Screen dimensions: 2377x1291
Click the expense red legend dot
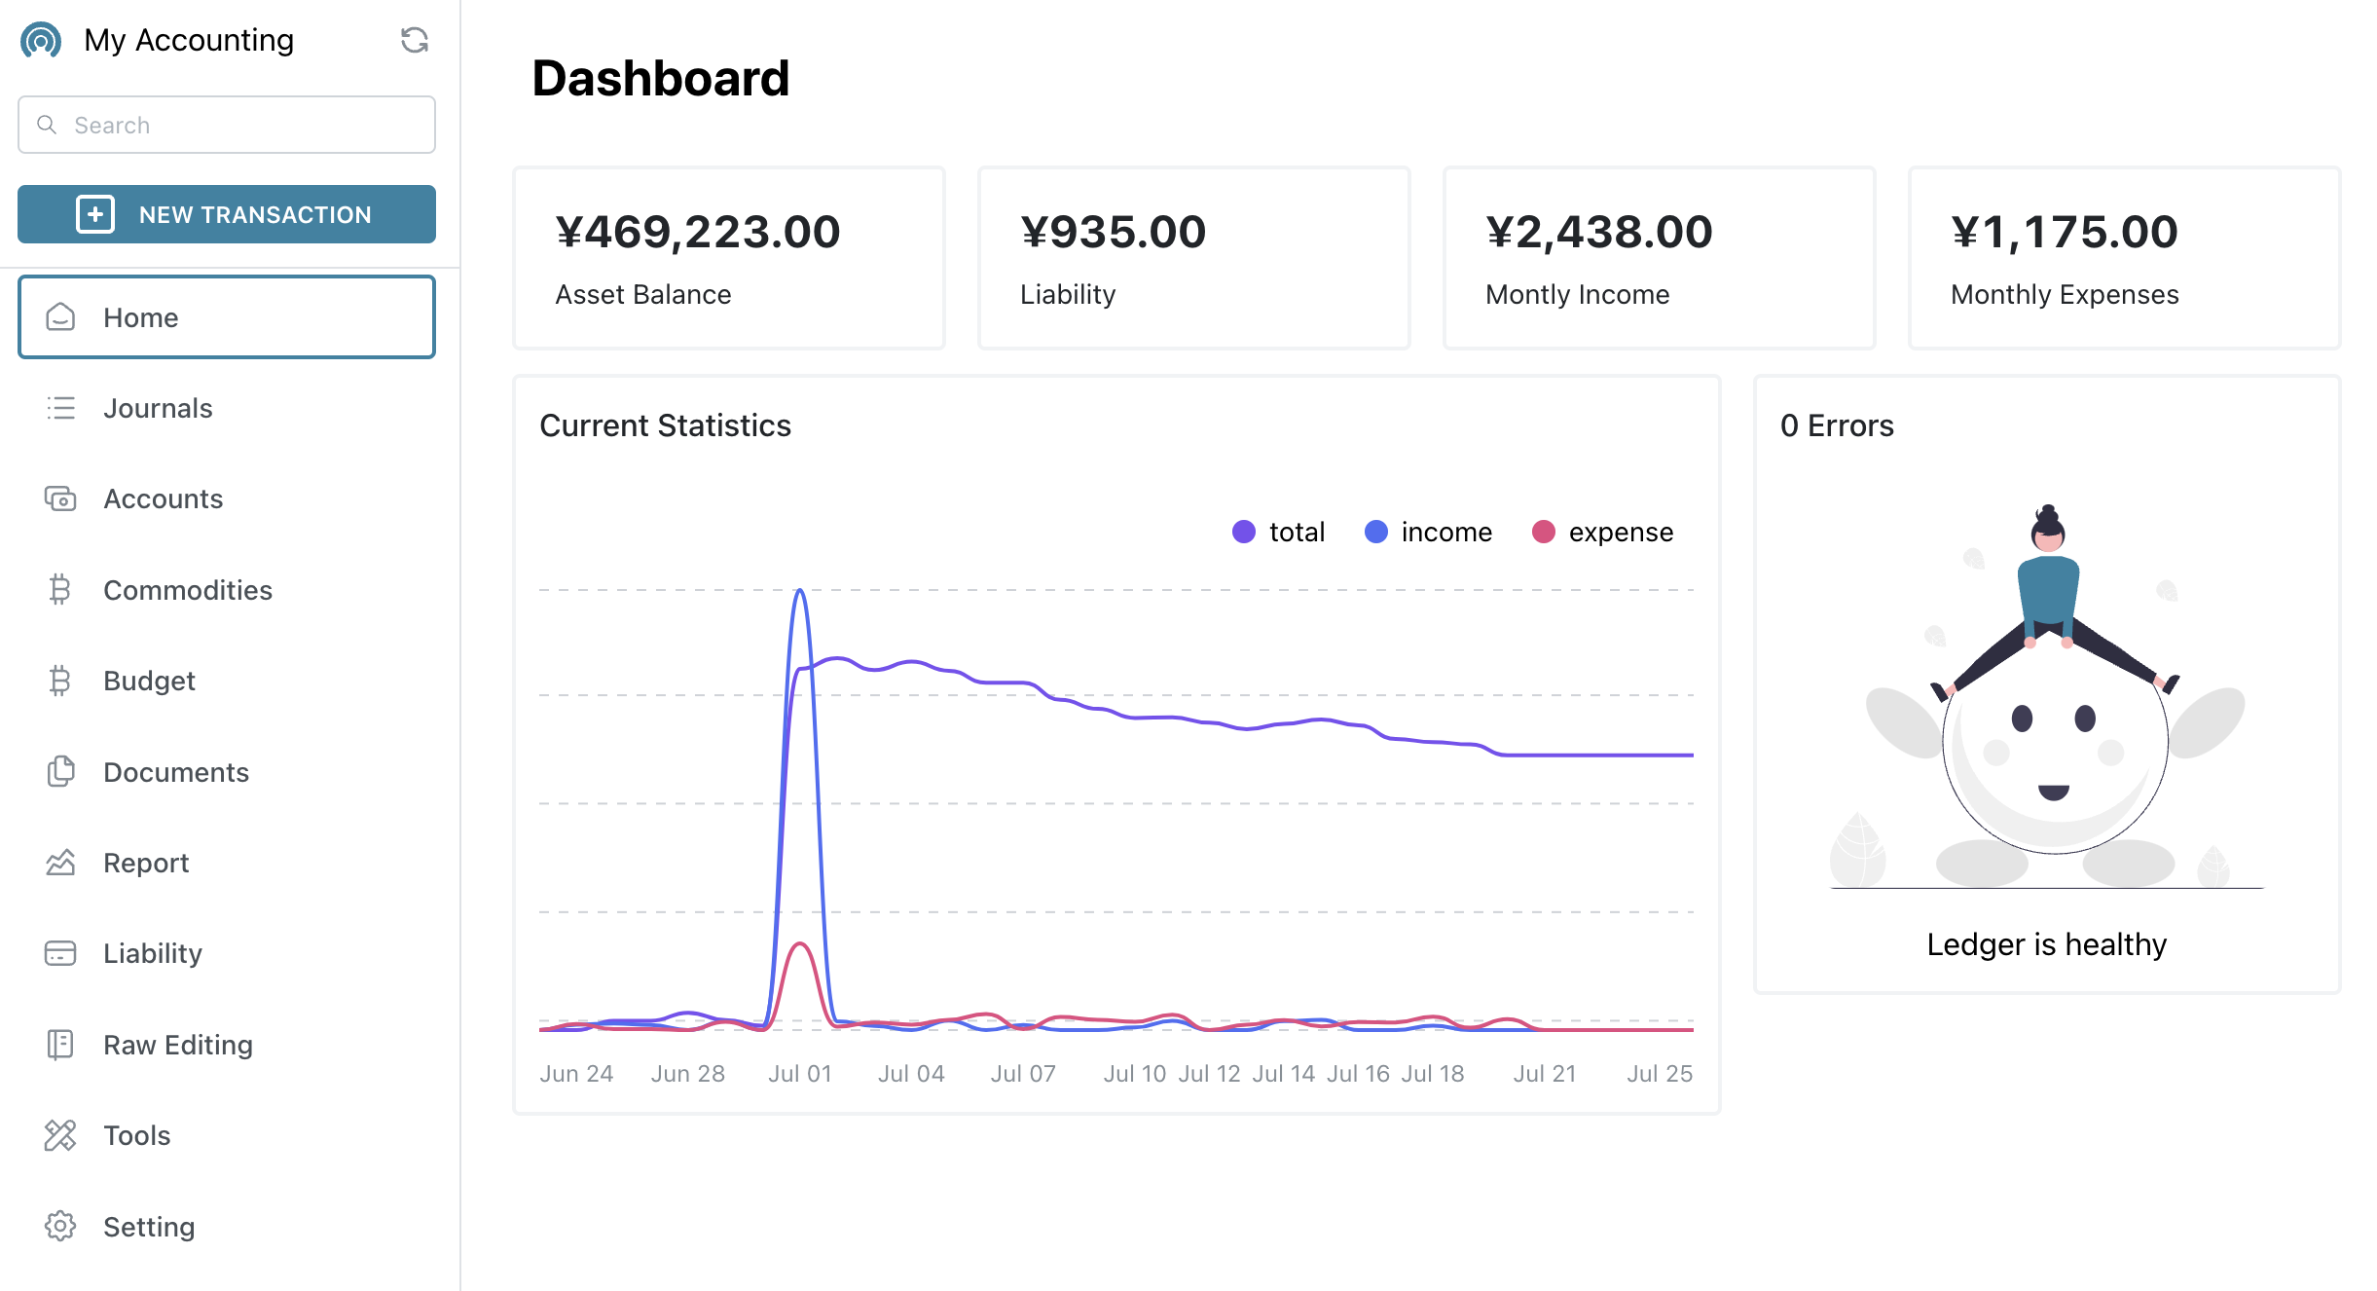pos(1543,532)
